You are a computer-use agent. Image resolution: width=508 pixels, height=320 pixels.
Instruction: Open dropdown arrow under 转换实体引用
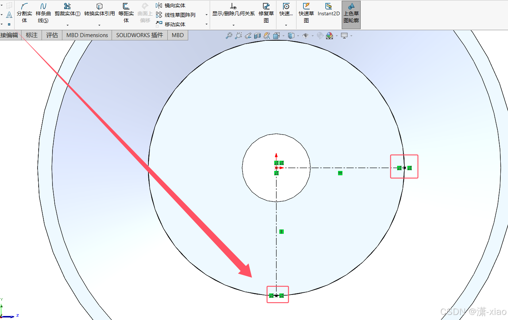[x=99, y=25]
